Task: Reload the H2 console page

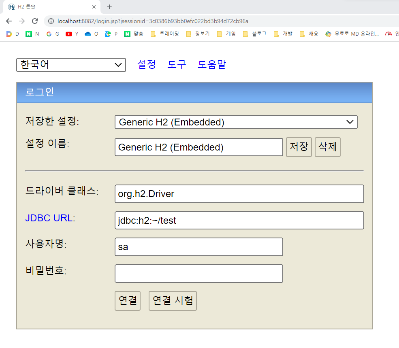Action: [x=35, y=21]
